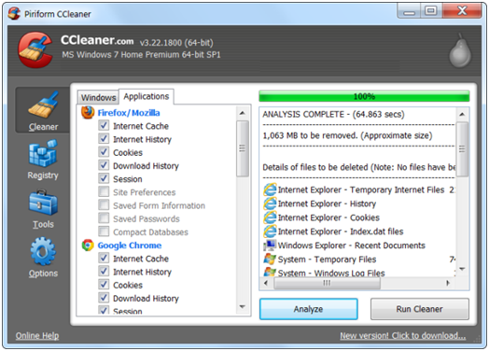Image resolution: width=489 pixels, height=351 pixels.
Task: Click New version download link
Action: (x=402, y=336)
